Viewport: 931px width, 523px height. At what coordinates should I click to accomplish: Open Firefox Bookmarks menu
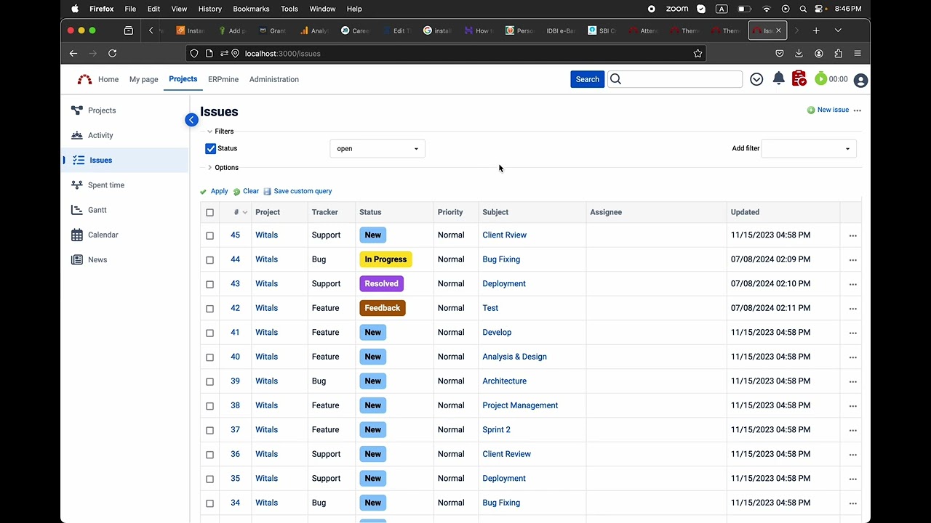pos(251,9)
